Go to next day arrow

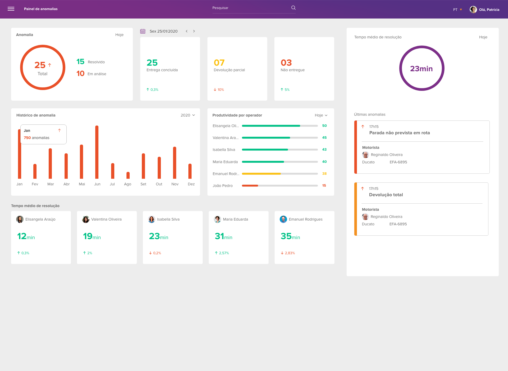[x=194, y=31]
